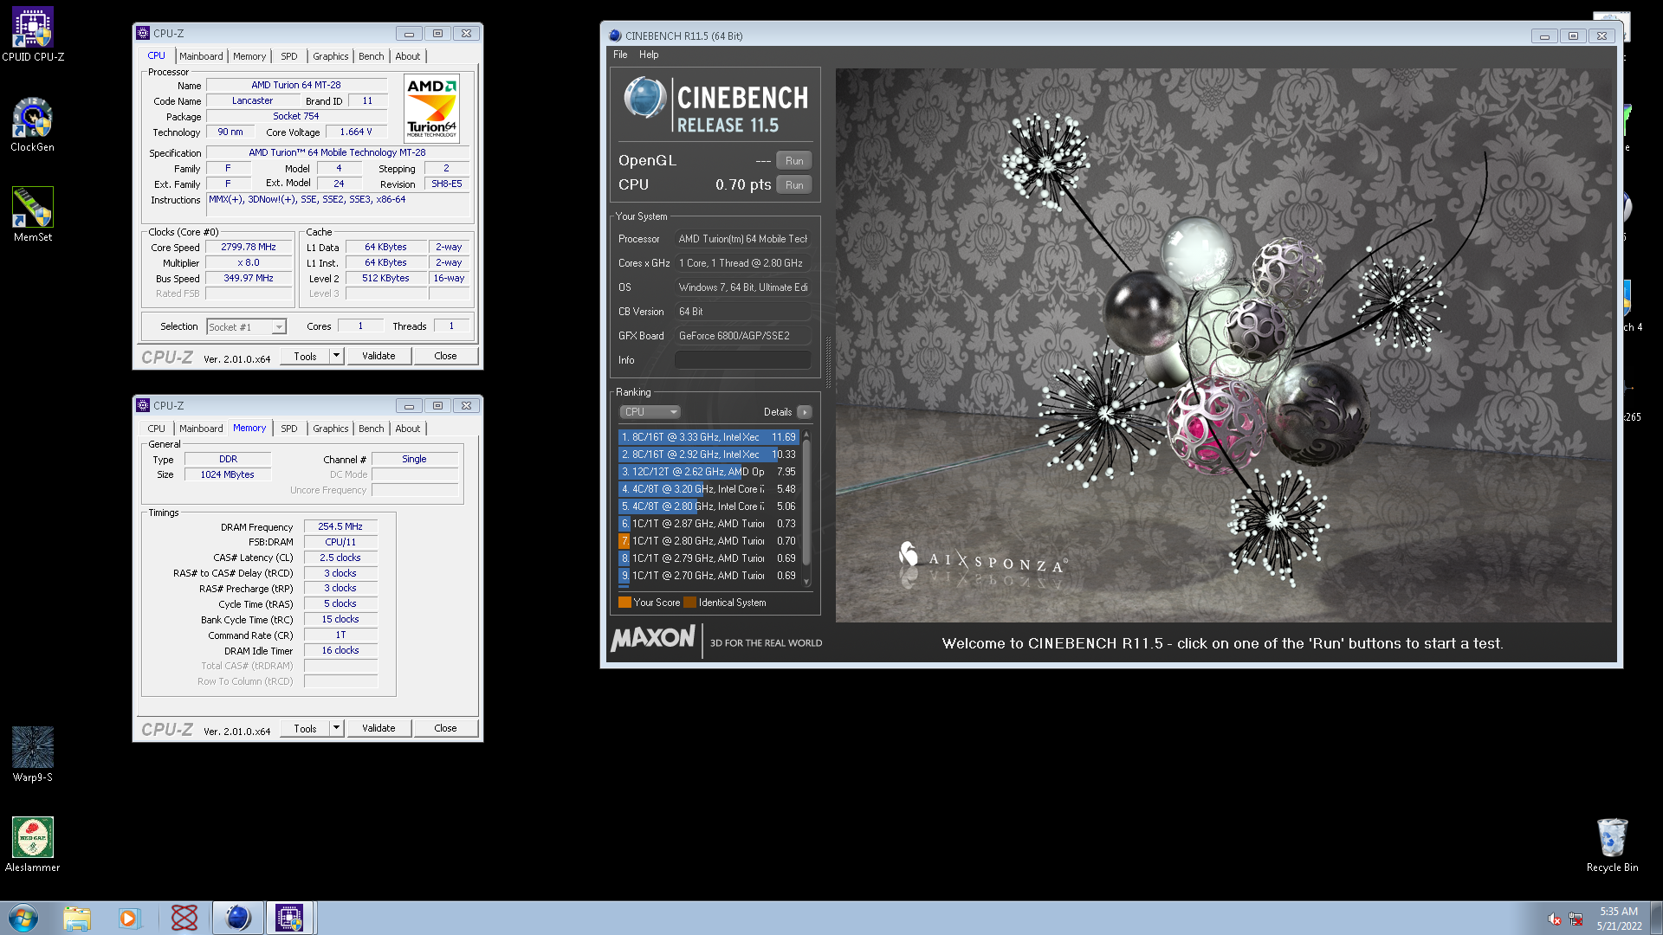Click the Your Score orange legend swatch
This screenshot has width=1663, height=935.
[624, 603]
